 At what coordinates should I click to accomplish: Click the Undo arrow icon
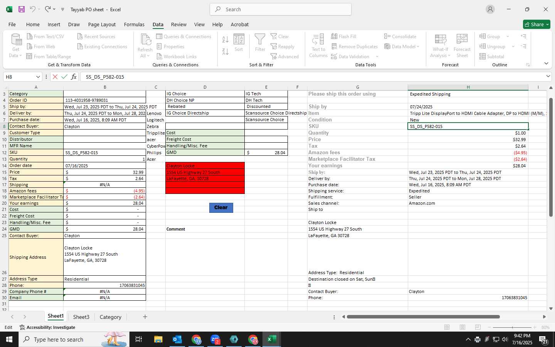pos(33,9)
